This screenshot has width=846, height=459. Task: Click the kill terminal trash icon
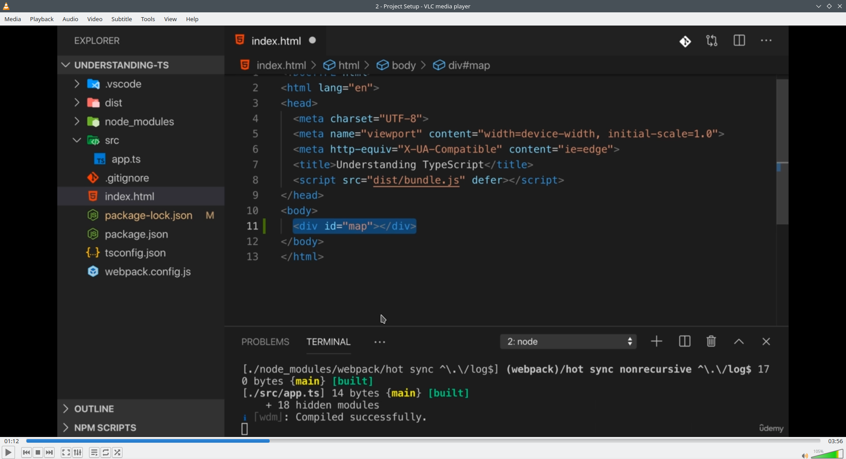click(711, 341)
